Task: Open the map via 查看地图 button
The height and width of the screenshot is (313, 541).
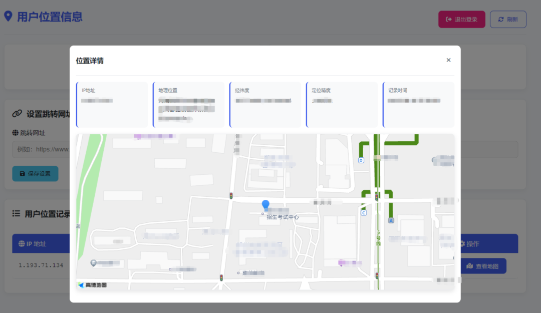Action: (482, 266)
